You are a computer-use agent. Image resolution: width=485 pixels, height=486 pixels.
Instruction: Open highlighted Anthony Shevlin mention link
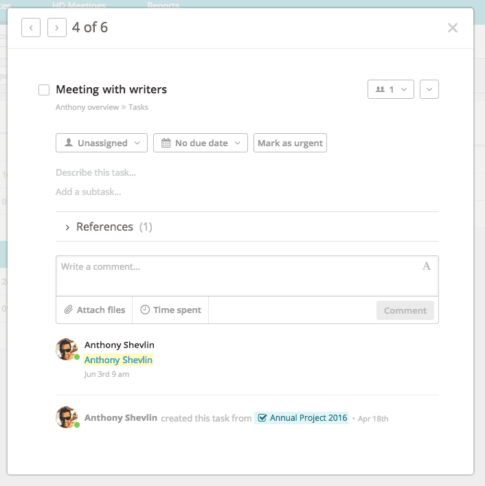pos(118,360)
